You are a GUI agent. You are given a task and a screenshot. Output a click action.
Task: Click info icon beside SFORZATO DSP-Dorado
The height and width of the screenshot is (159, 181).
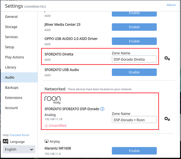(x=102, y=109)
